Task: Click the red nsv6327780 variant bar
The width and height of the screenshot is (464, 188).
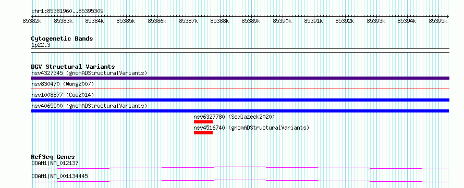Action: click(203, 122)
